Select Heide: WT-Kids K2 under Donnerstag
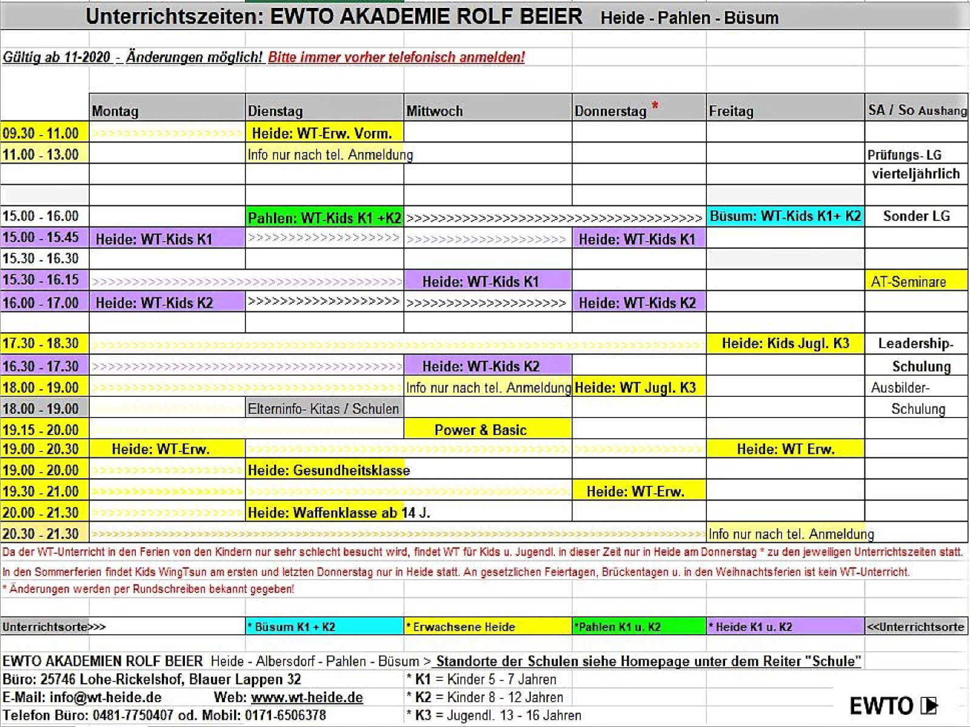The height and width of the screenshot is (727, 970). tap(640, 302)
